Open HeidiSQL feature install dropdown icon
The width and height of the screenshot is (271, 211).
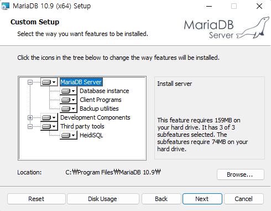pos(68,135)
